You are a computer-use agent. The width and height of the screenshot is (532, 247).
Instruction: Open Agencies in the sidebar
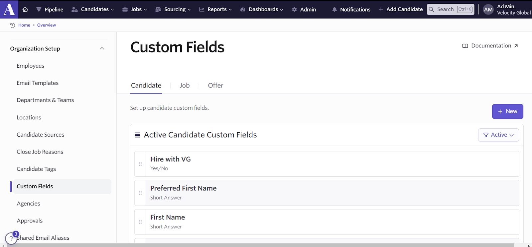click(x=28, y=204)
